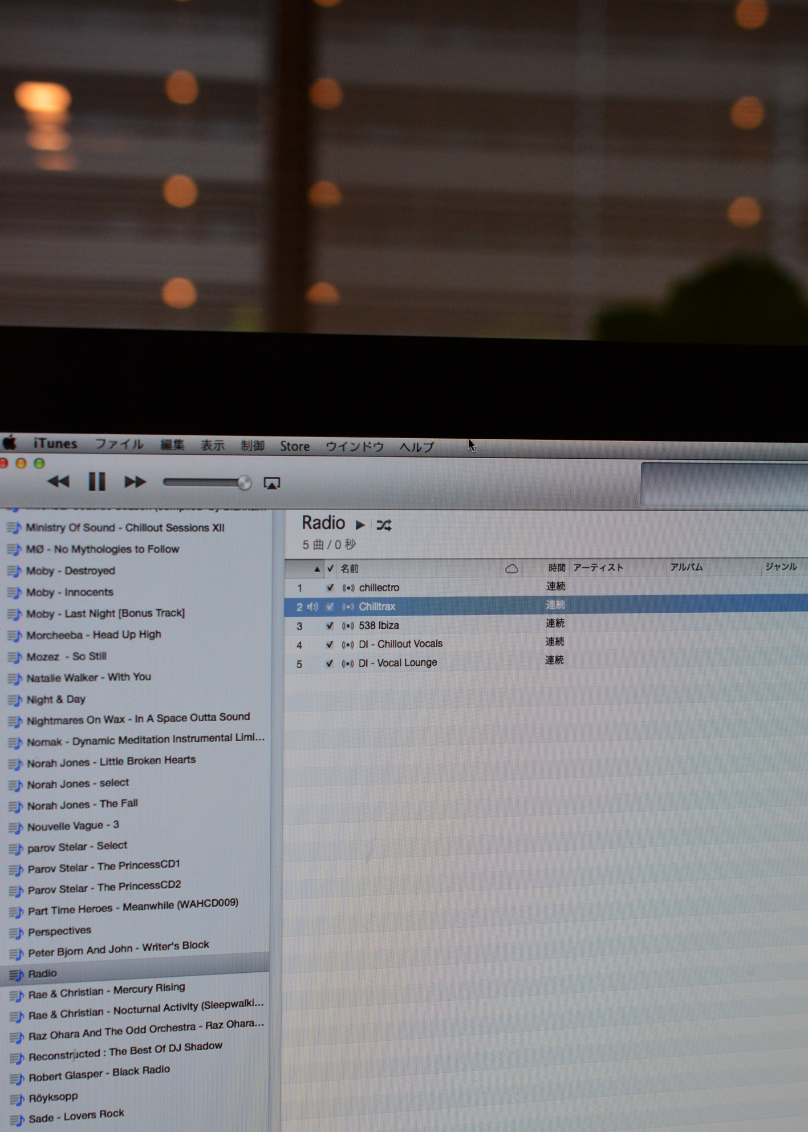
Task: Open the 制御 menu
Action: pos(252,446)
